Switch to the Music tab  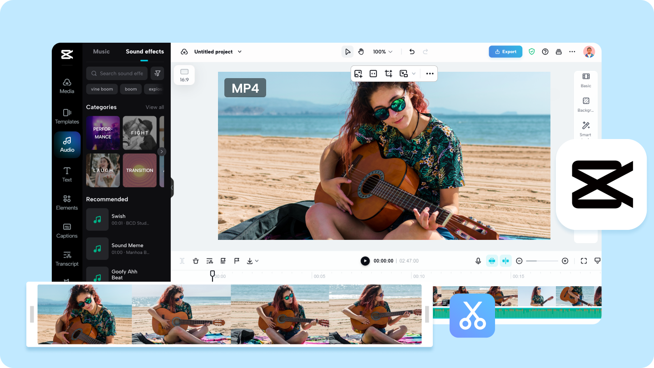[101, 51]
